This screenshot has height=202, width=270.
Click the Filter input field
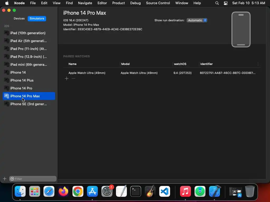tap(33, 179)
